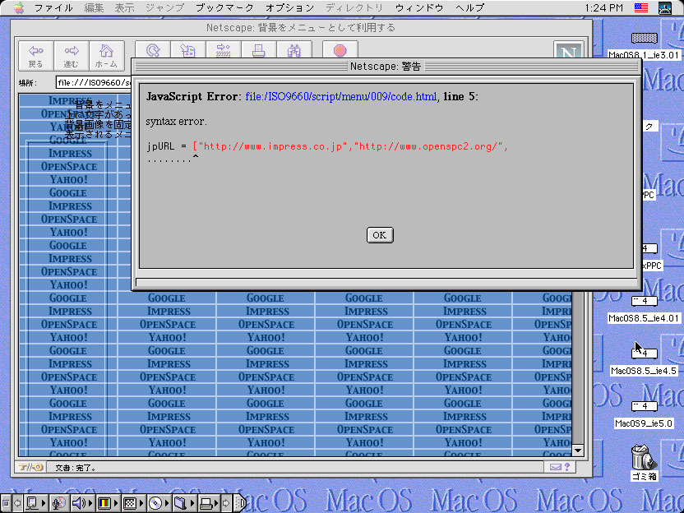Open the 表示 menu
Image resolution: width=684 pixels, height=513 pixels.
coord(124,8)
